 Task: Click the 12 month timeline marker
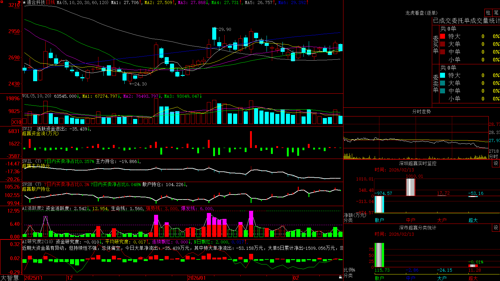pos(70,278)
